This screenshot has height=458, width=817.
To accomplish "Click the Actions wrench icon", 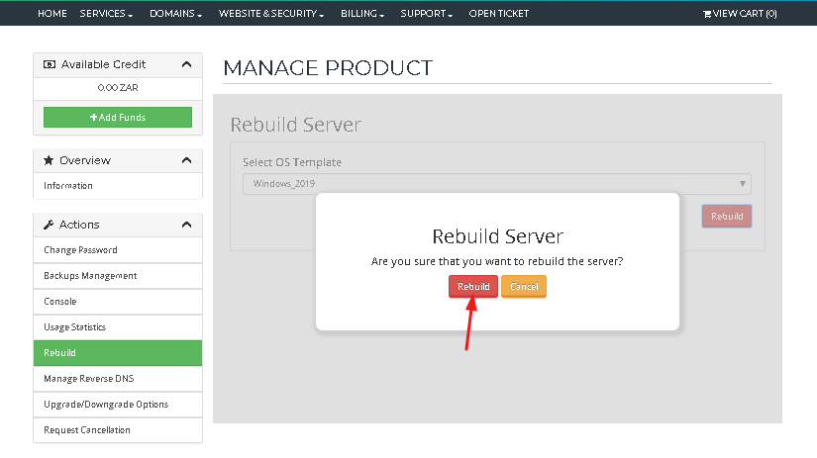I will [x=49, y=225].
